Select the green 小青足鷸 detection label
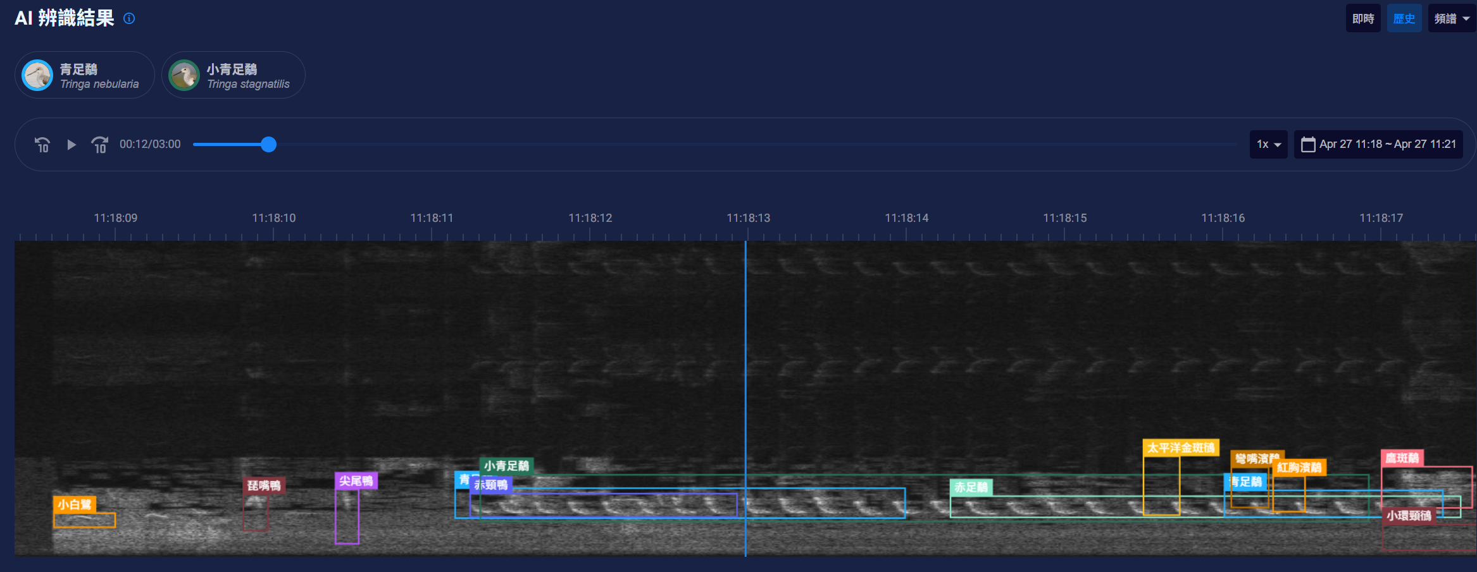1477x572 pixels. tap(507, 466)
